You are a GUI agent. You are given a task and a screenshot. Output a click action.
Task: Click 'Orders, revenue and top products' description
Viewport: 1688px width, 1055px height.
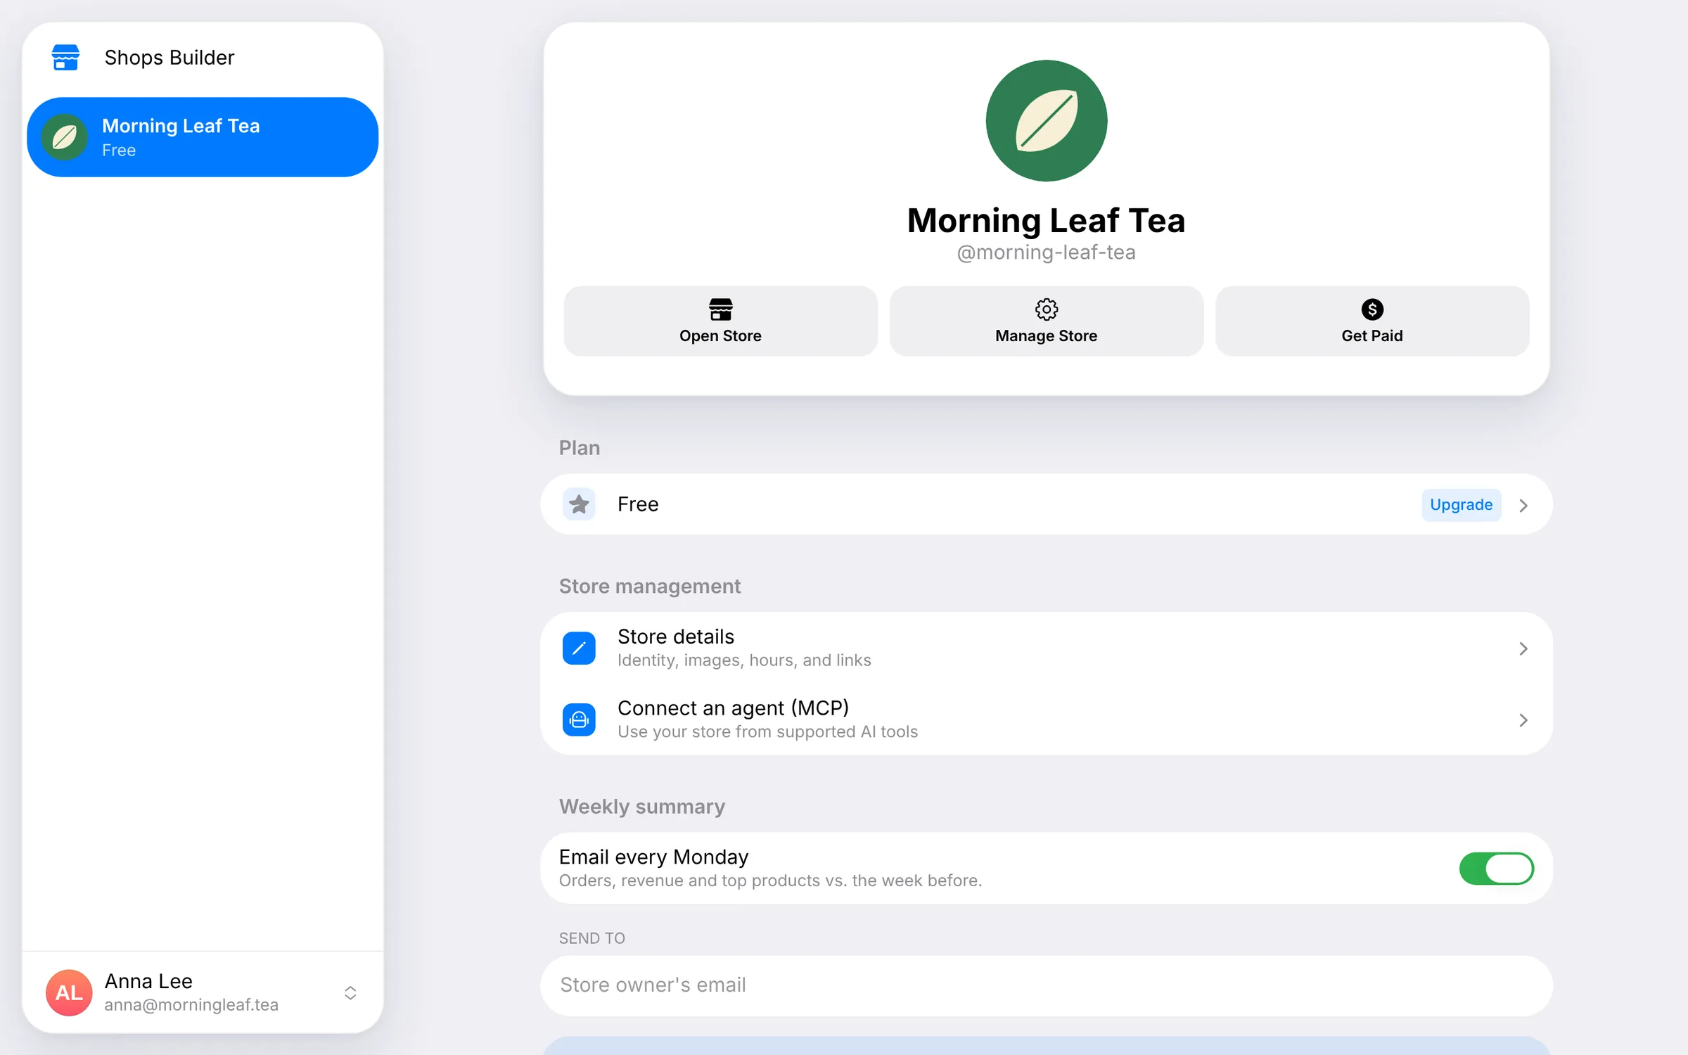[770, 881]
